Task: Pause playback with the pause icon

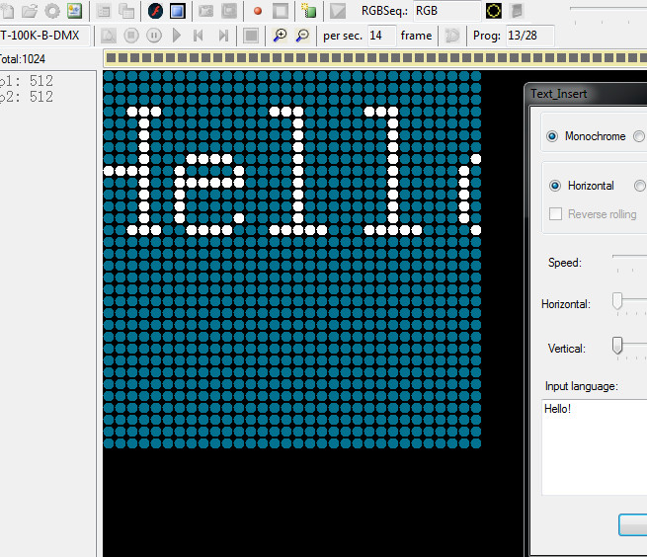Action: coord(154,36)
